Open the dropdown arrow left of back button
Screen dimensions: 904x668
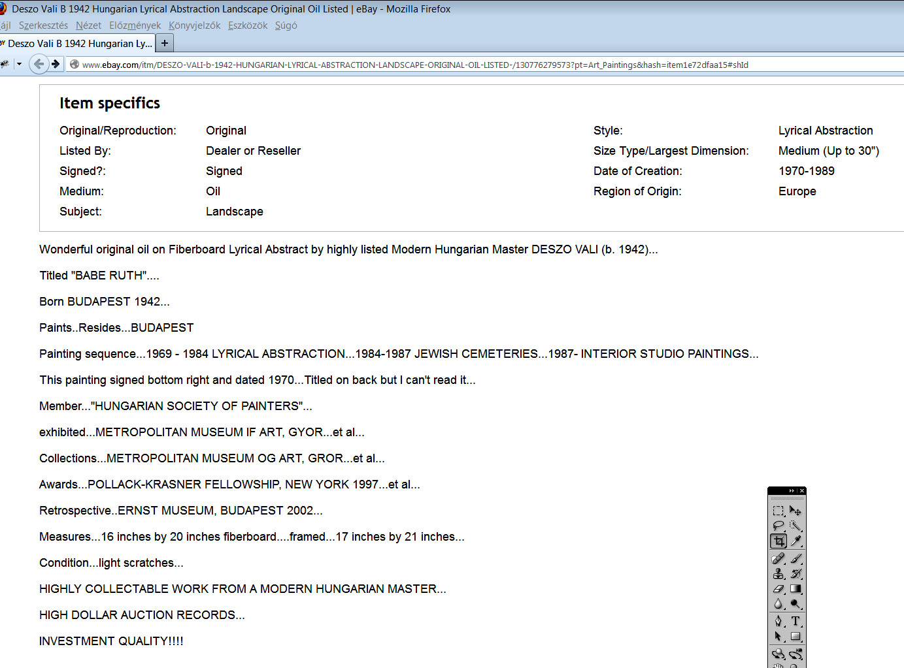pos(20,64)
